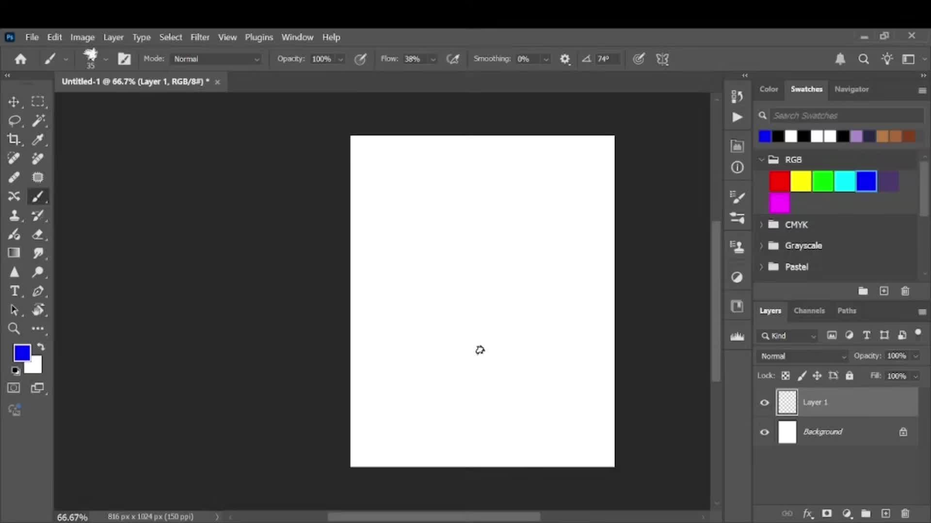Open the Filter menu

(200, 37)
